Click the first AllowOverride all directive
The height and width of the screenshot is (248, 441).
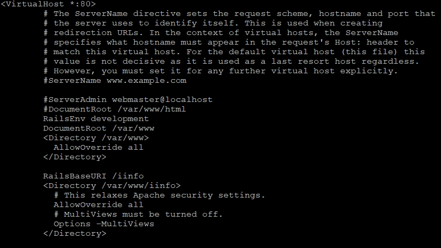point(98,148)
